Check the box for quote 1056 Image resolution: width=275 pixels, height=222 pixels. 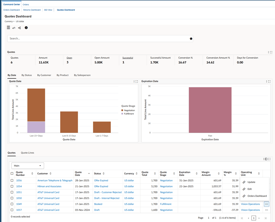(12, 180)
